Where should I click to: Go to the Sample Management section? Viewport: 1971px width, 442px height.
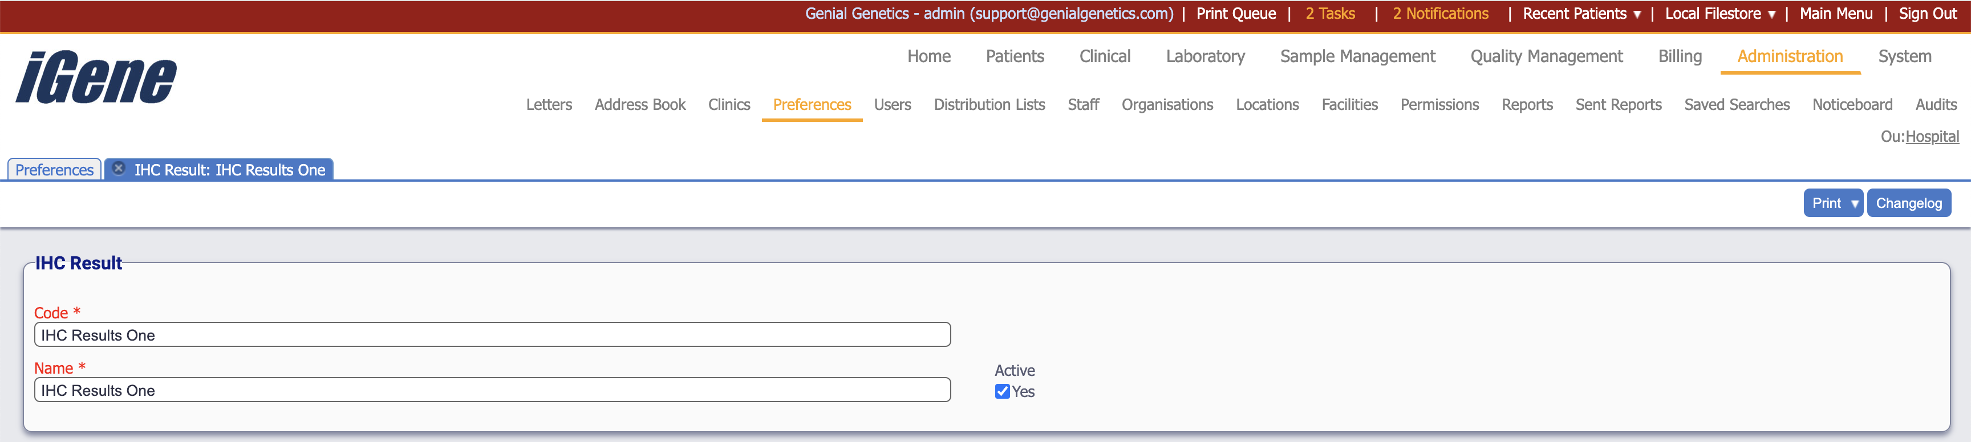pos(1357,56)
